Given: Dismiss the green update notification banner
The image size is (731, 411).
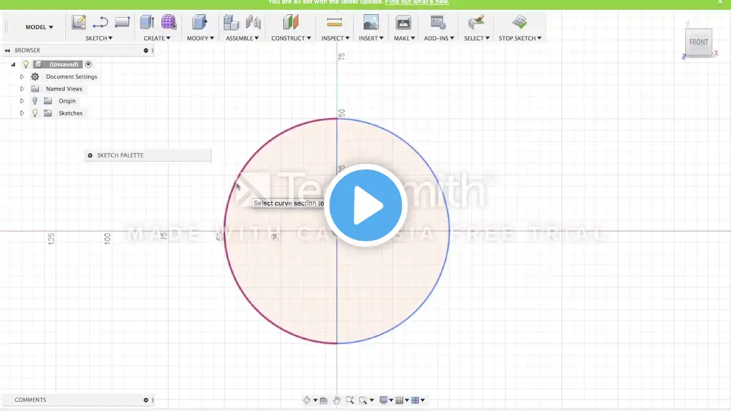Looking at the screenshot, I should click(720, 2).
